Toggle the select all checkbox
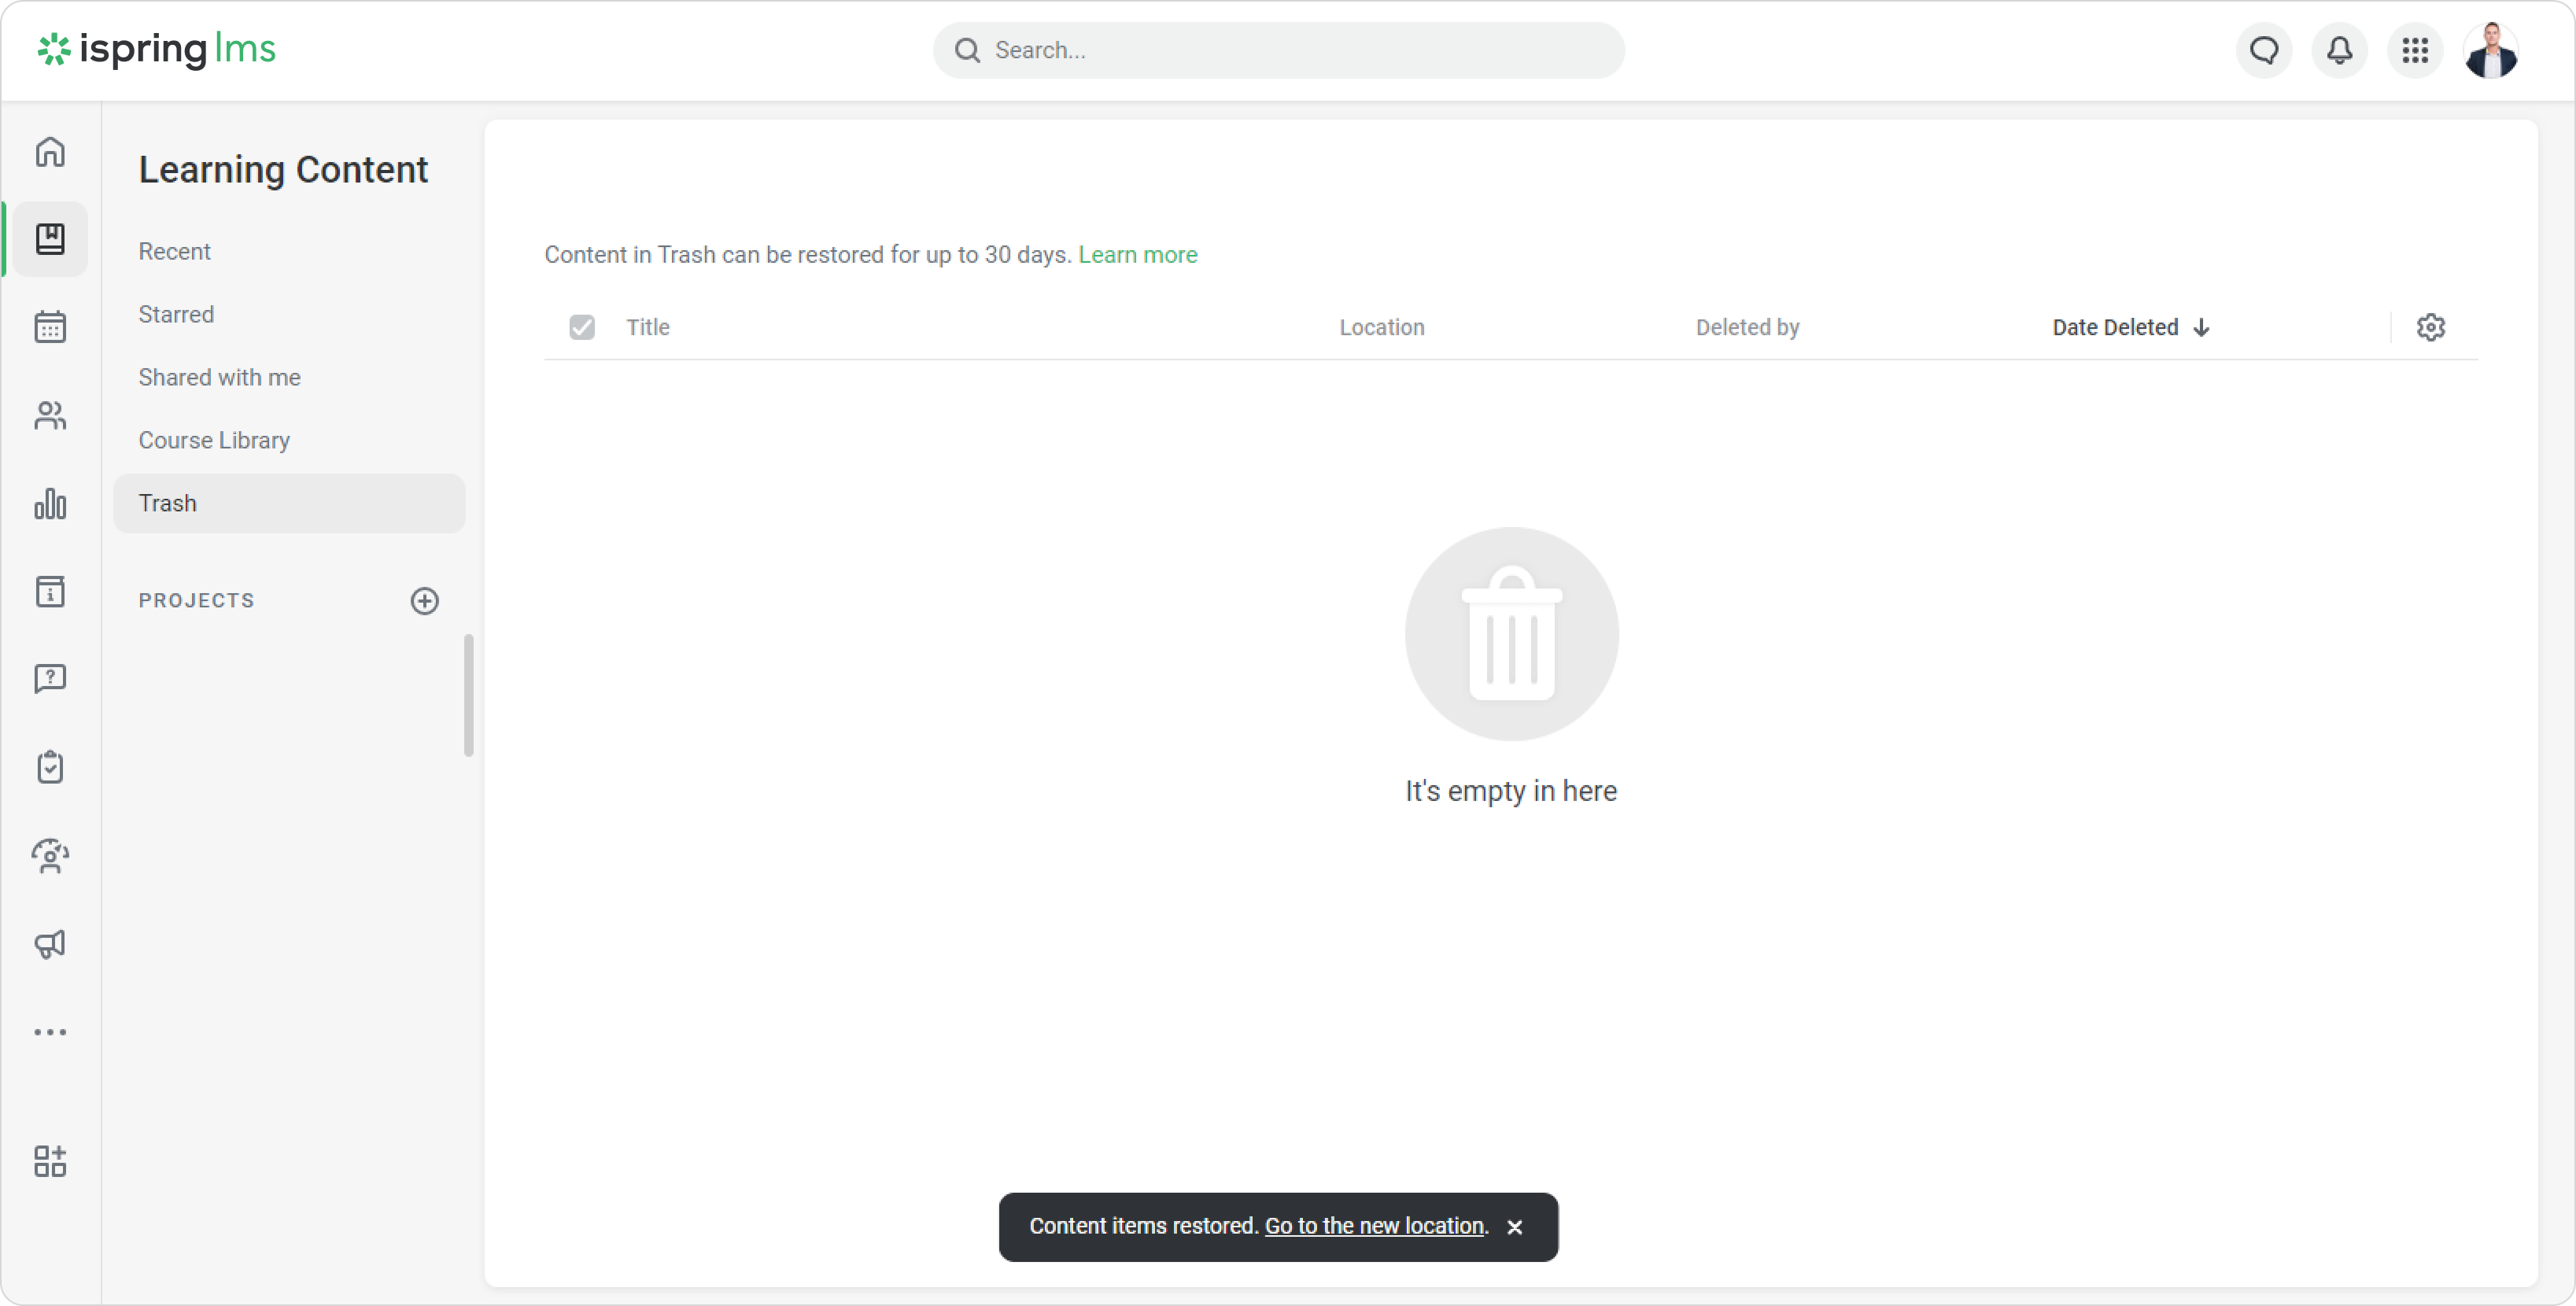This screenshot has height=1306, width=2576. 582,327
